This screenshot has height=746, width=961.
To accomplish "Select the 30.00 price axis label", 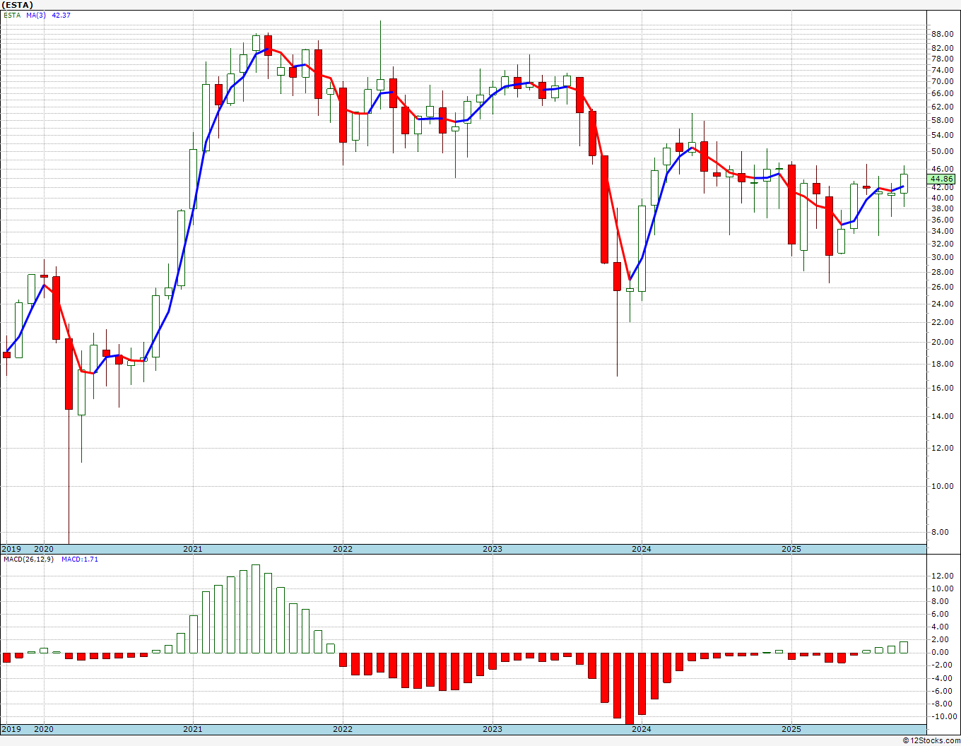I will pyautogui.click(x=943, y=257).
